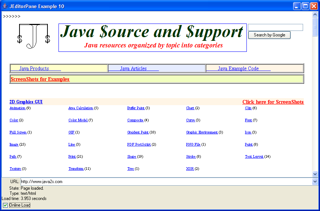Open the Buffer Paint link
This screenshot has width=320, height=211.
point(136,108)
